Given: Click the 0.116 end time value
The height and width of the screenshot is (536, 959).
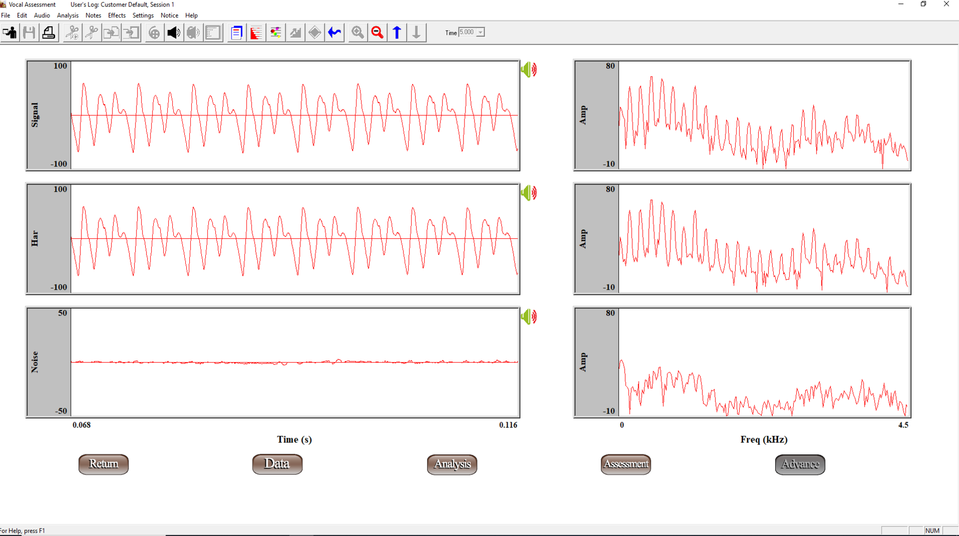Looking at the screenshot, I should click(x=508, y=425).
